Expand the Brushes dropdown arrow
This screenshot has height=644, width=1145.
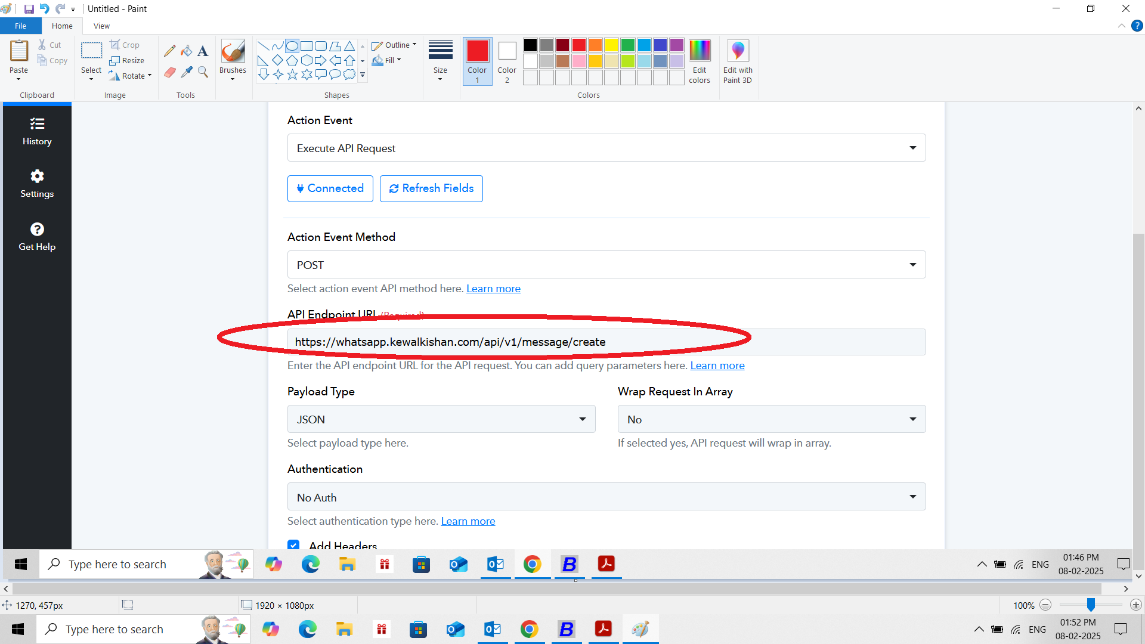click(x=233, y=79)
